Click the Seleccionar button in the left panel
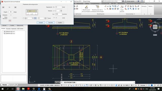The height and width of the screenshot is (91, 162). click(20, 26)
